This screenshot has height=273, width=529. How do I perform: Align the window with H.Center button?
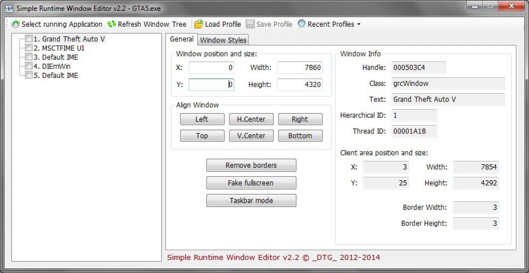[x=251, y=119]
